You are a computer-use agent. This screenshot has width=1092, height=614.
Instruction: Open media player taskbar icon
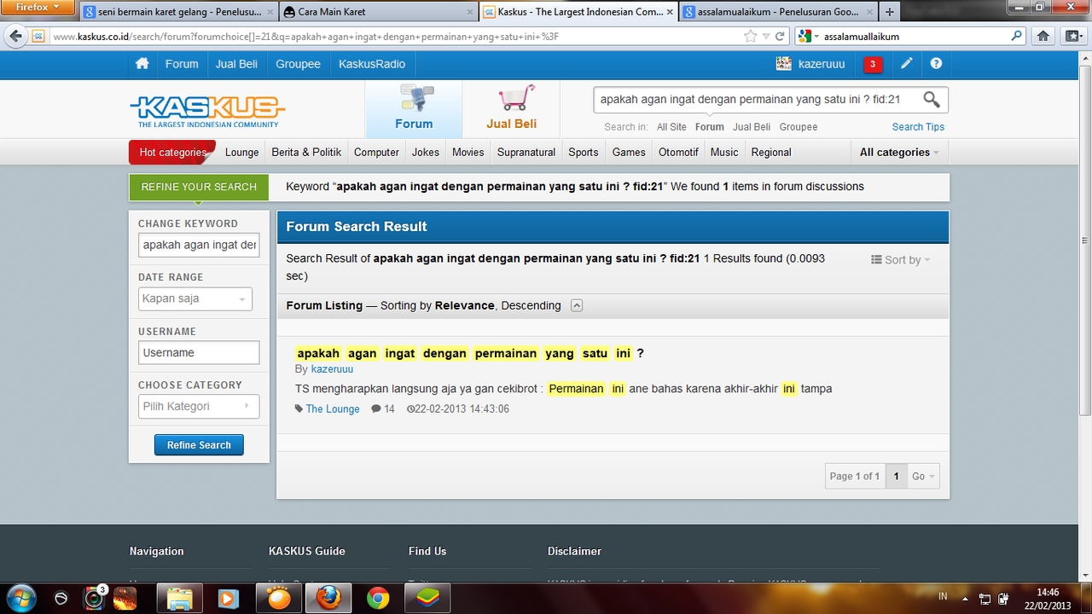pyautogui.click(x=228, y=598)
